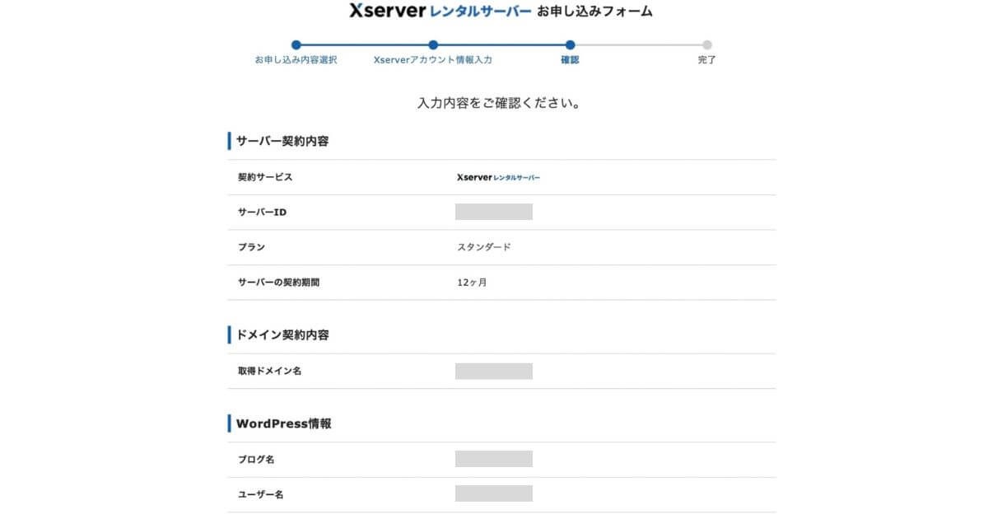Click the ドメイン契約内容 section heading
This screenshot has width=988, height=519.
(282, 334)
